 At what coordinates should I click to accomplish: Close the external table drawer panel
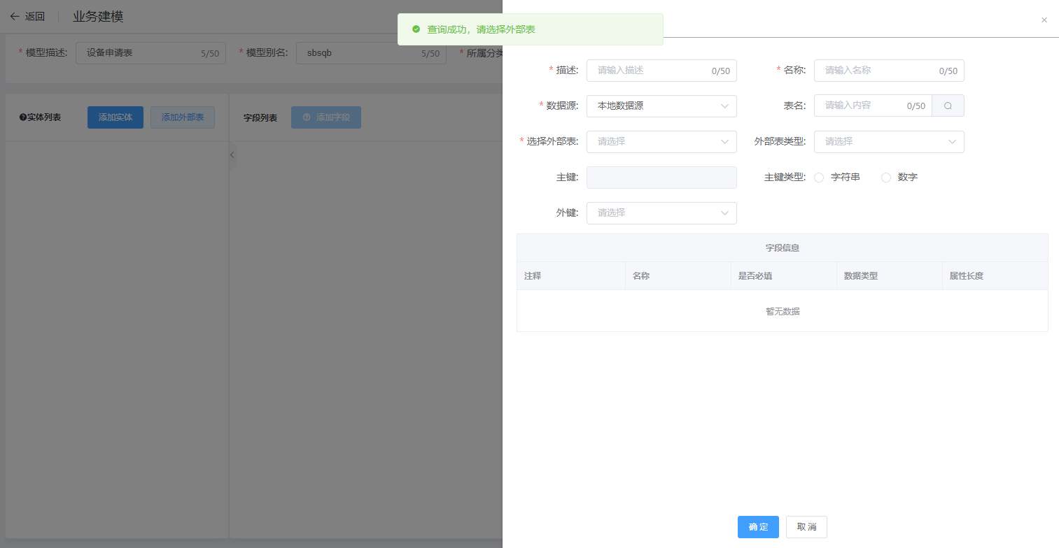(1044, 20)
